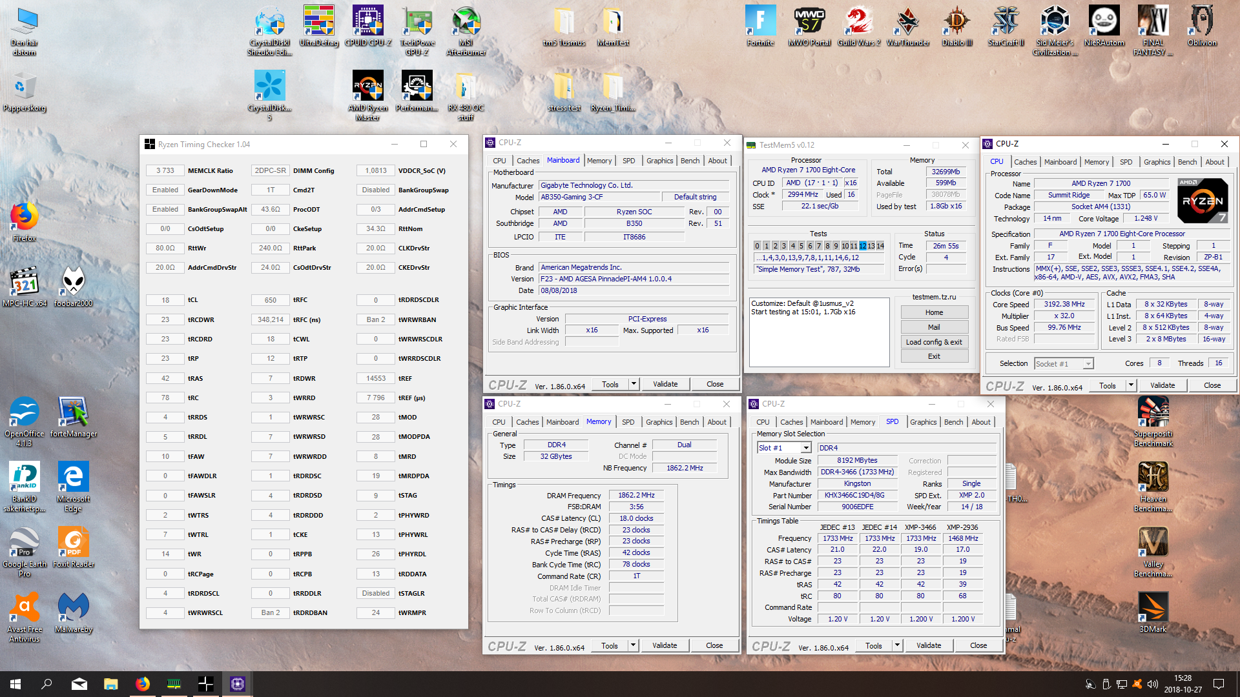Select Graphics tab in SPD CPU-Z window

tap(923, 422)
